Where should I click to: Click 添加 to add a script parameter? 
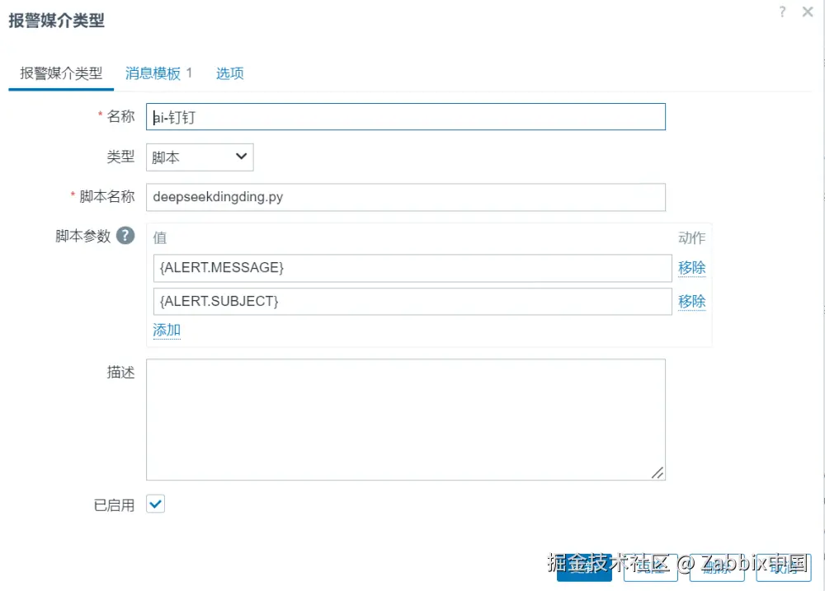[x=167, y=331]
